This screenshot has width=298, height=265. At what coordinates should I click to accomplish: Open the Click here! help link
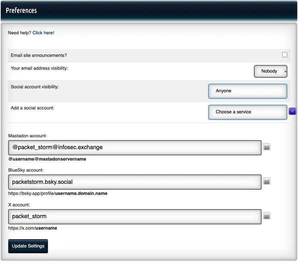coord(43,33)
